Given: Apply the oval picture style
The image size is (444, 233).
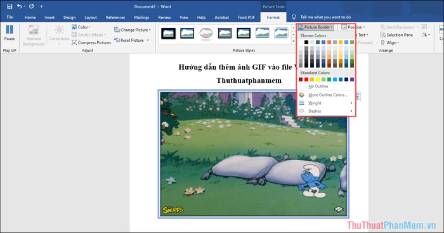Looking at the screenshot, I should 206,34.
